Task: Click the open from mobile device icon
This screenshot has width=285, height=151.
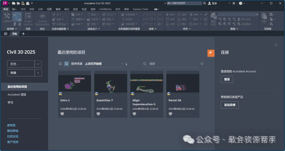Action: (x=23, y=3)
